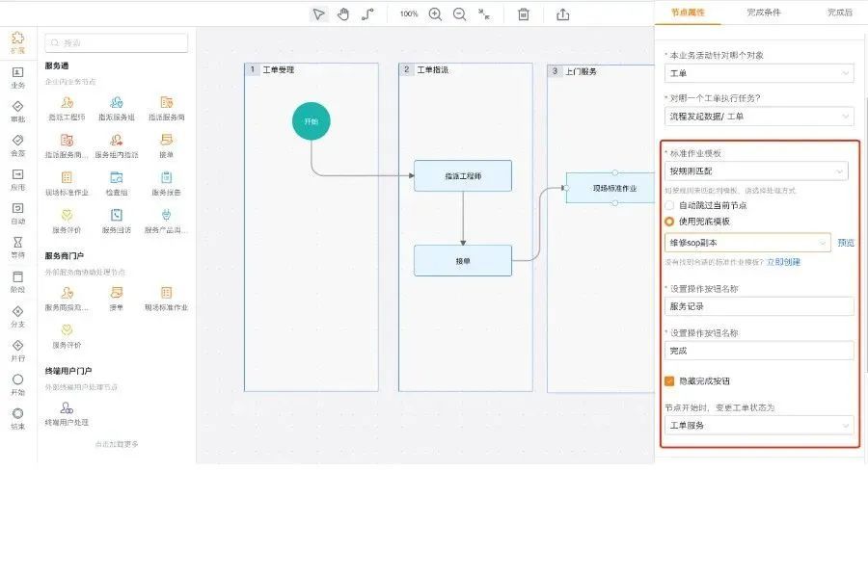Open the 应用 category in left sidebar

pos(17,180)
